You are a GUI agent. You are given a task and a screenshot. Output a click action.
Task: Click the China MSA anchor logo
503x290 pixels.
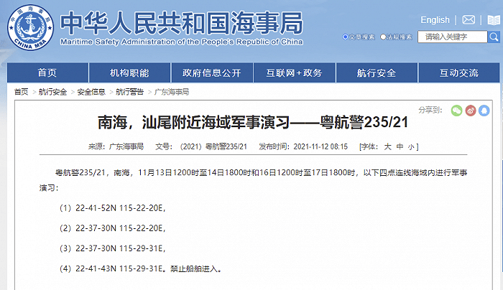click(29, 30)
